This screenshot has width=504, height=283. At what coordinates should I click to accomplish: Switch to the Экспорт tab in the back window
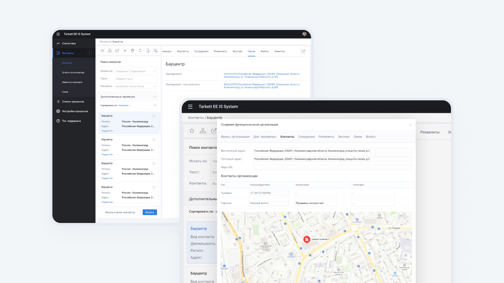pyautogui.click(x=237, y=51)
